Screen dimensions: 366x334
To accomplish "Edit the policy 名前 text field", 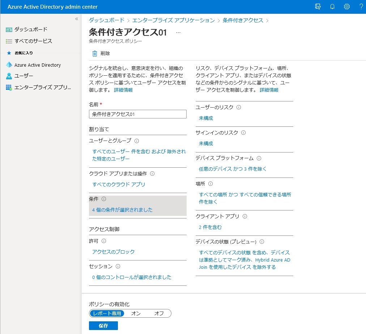I will pos(138,114).
